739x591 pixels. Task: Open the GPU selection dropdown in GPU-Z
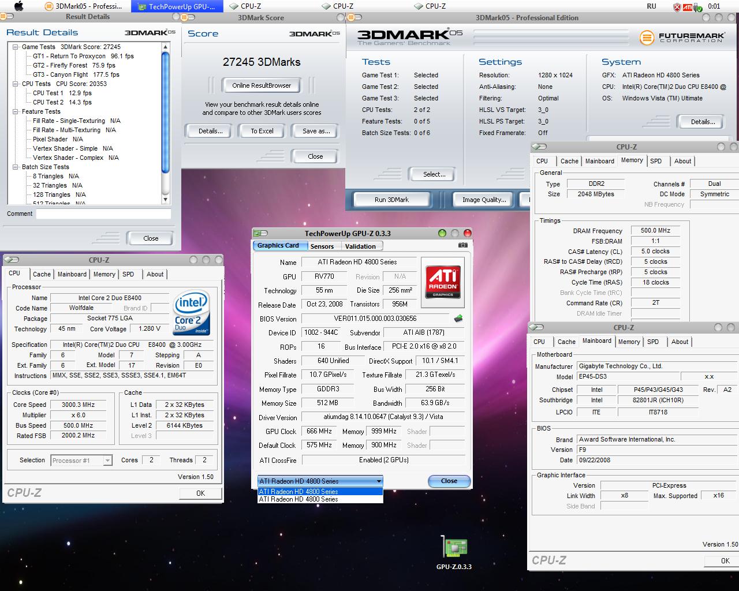coord(320,481)
